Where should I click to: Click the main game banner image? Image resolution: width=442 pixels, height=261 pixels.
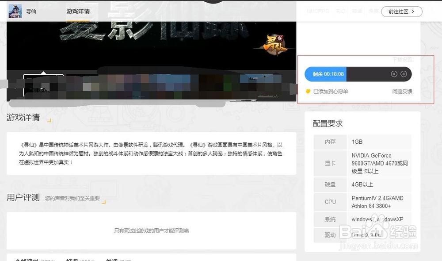pyautogui.click(x=151, y=45)
